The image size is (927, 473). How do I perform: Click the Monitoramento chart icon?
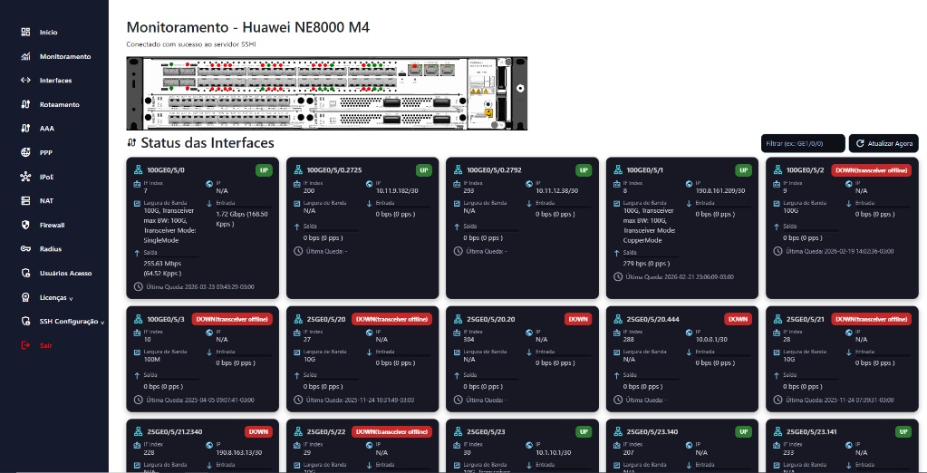pyautogui.click(x=25, y=56)
